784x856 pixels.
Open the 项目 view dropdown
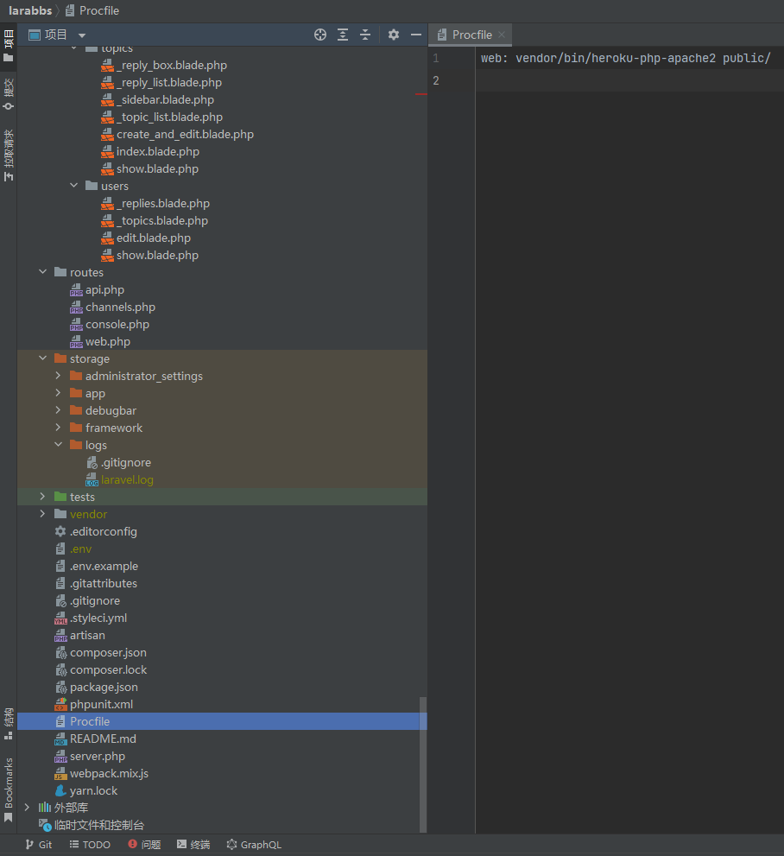[x=82, y=35]
